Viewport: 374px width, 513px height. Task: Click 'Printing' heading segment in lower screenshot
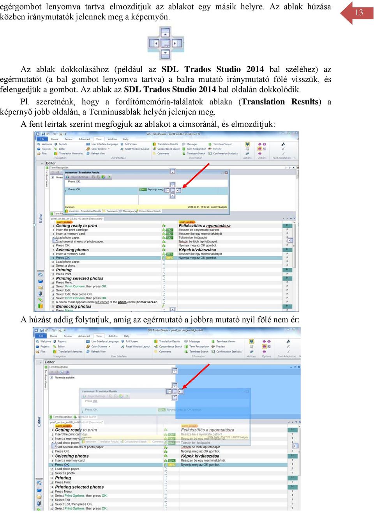63,478
